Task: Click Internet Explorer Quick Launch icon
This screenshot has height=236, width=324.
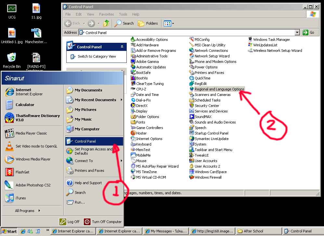Action: pos(23,231)
